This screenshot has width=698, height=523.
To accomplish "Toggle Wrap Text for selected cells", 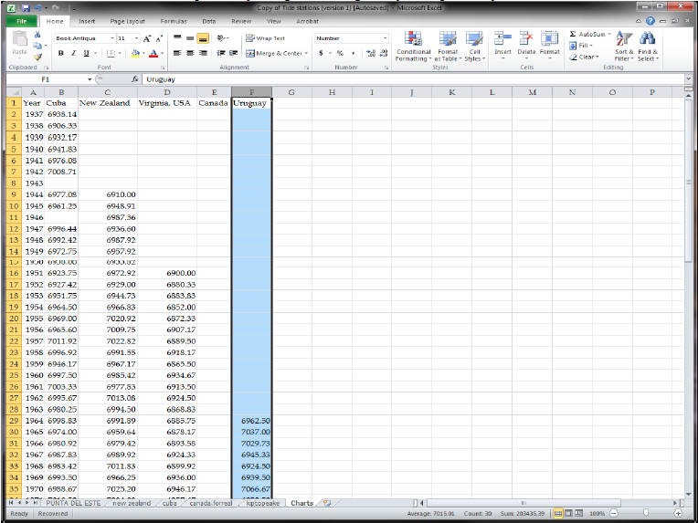I will 265,38.
